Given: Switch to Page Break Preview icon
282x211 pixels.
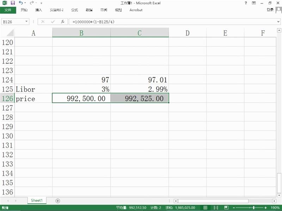Looking at the screenshot, I should click(226, 207).
